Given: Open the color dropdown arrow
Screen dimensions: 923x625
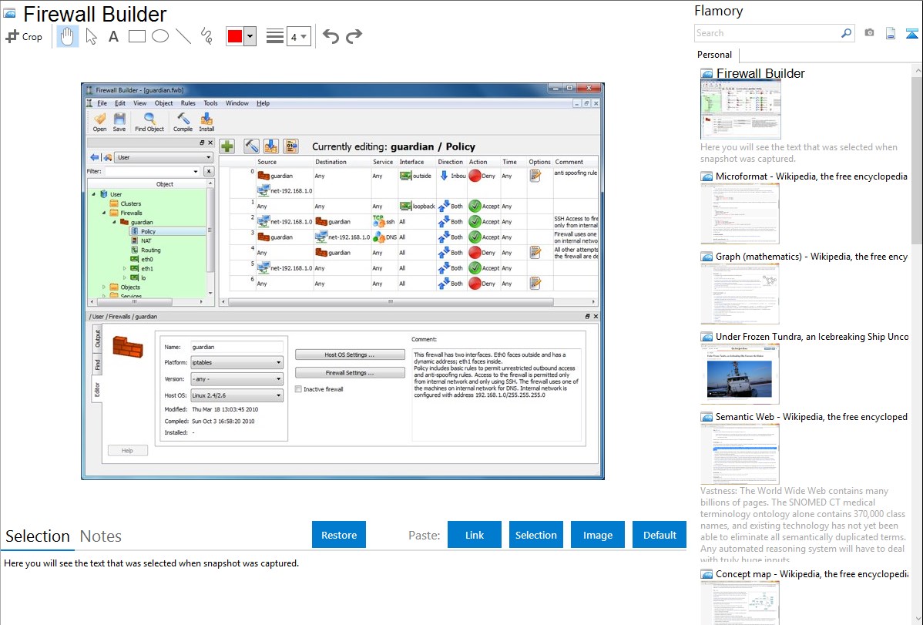Looking at the screenshot, I should coord(250,36).
